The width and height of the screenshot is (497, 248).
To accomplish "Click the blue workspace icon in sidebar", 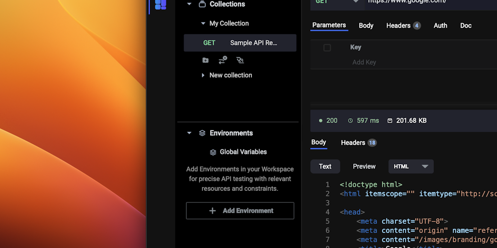I will tap(160, 4).
